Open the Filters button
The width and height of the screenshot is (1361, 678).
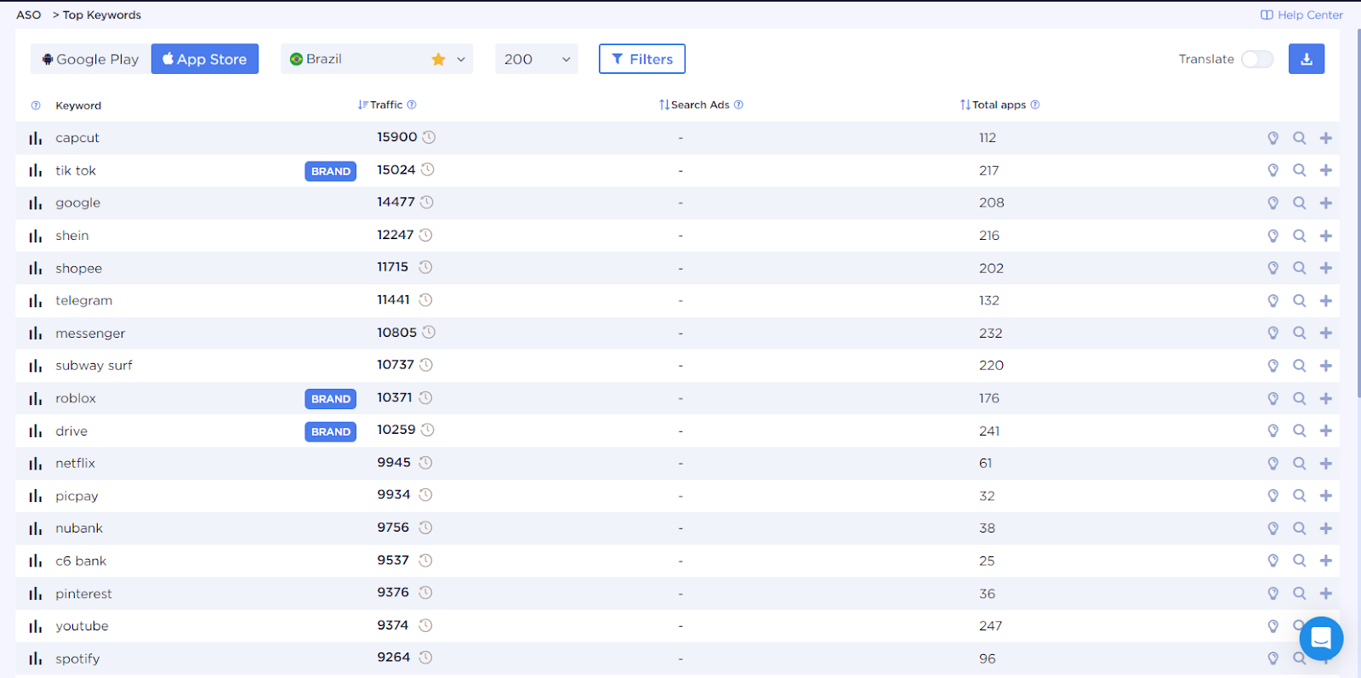point(642,59)
